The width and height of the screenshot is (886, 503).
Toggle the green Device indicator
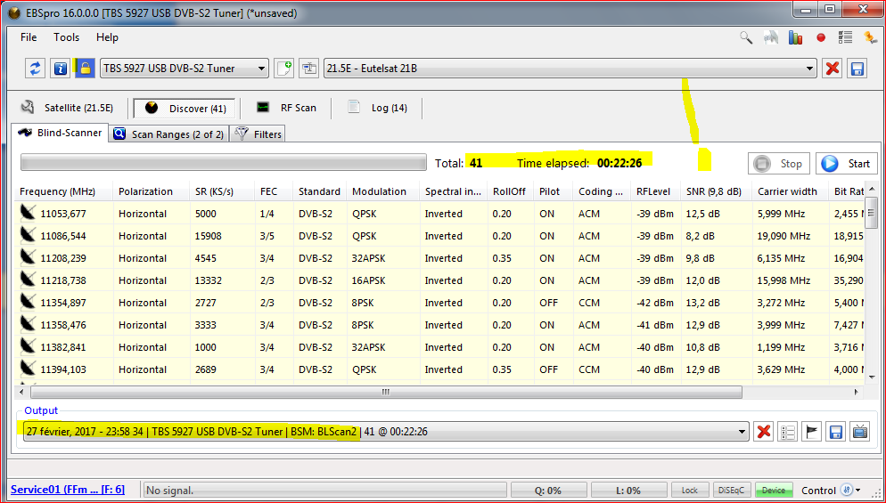click(x=773, y=491)
